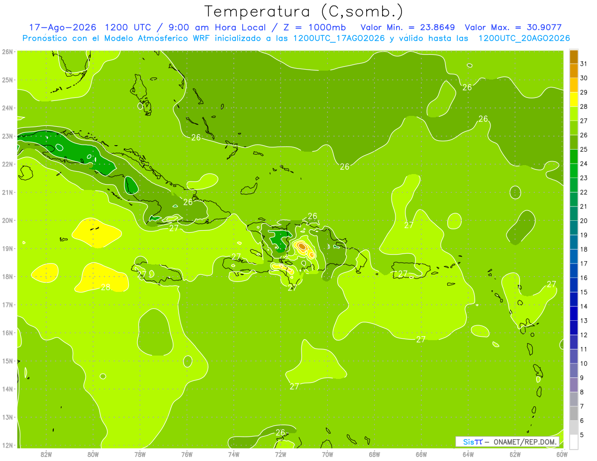Click the latitude label "13N"
Screen dimensions: 597x461
click(7, 417)
